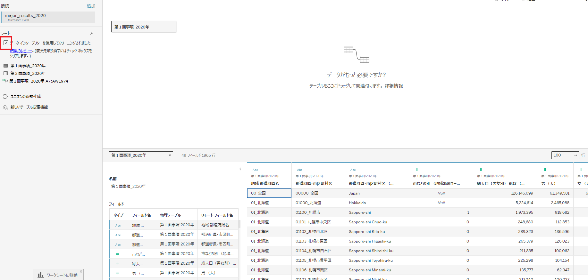Click 追加 to add a connection
588x280 pixels.
pos(91,6)
